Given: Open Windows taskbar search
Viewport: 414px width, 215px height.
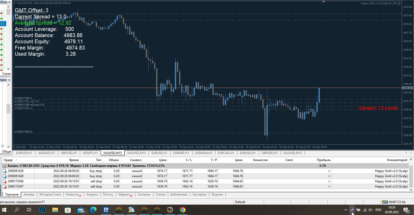Looking at the screenshot, I should 17,210.
